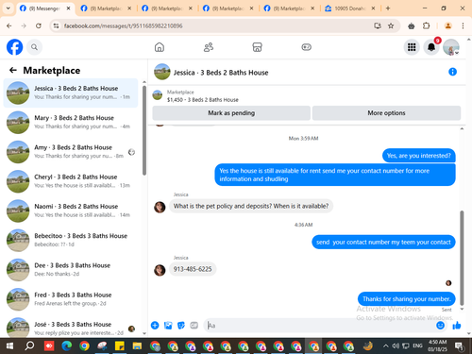Open Jessica conversation in the chat list
The image size is (472, 354).
click(x=71, y=93)
